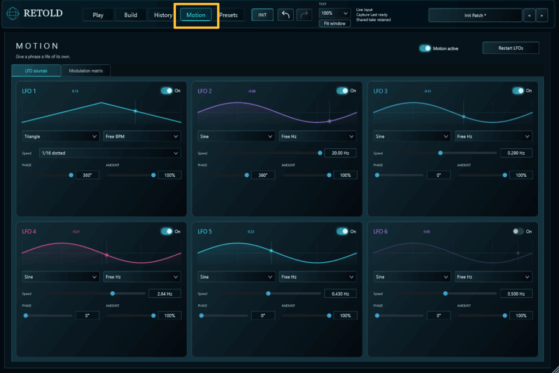Open the LFO 2 Sine waveform dropdown
The height and width of the screenshot is (373, 559).
click(236, 136)
